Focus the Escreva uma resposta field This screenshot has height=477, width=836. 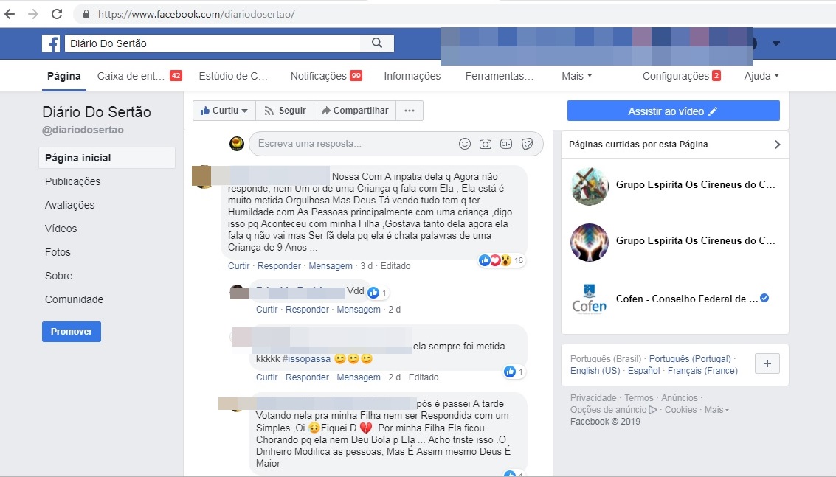click(352, 143)
